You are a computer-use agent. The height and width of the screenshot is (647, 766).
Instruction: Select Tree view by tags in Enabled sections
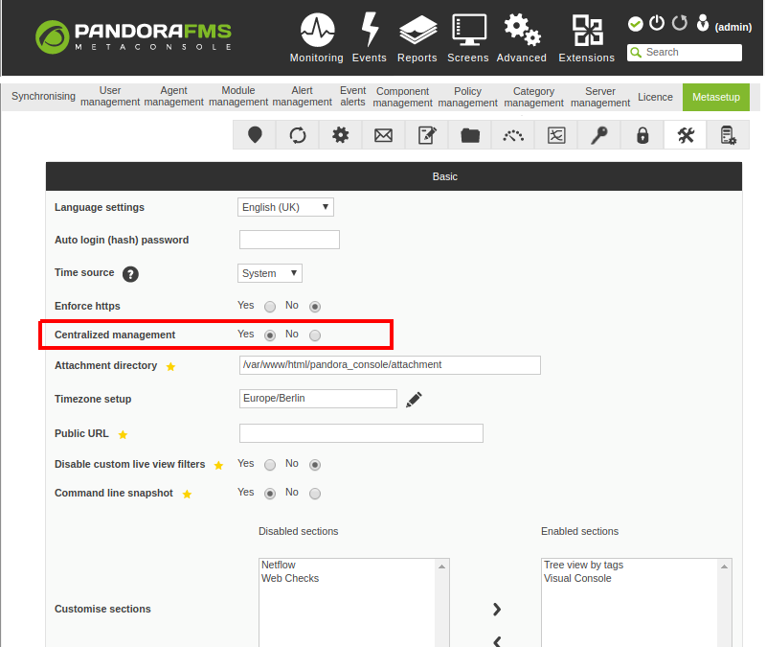click(583, 565)
